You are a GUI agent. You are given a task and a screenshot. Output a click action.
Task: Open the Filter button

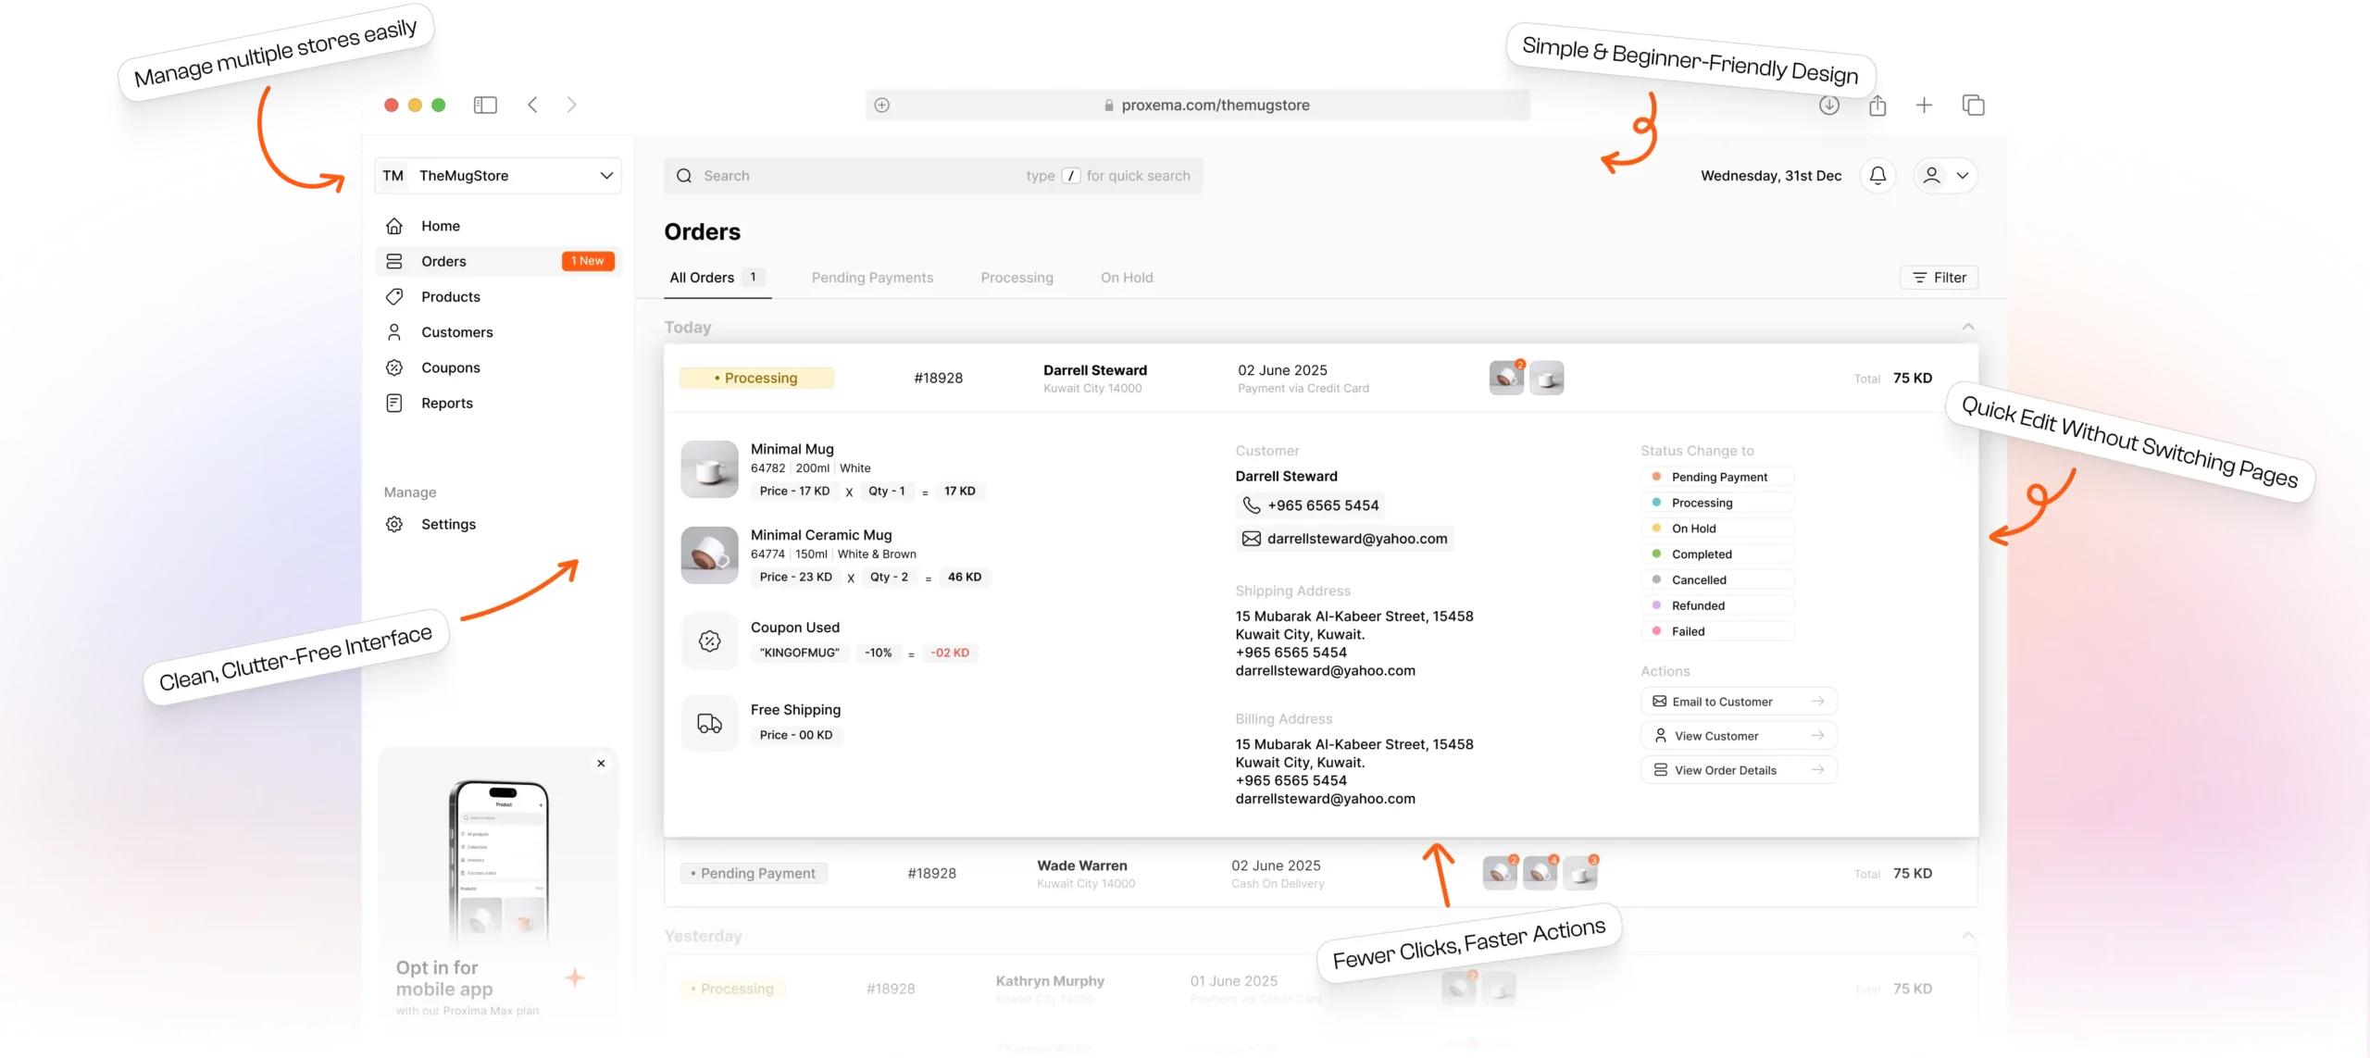1939,278
